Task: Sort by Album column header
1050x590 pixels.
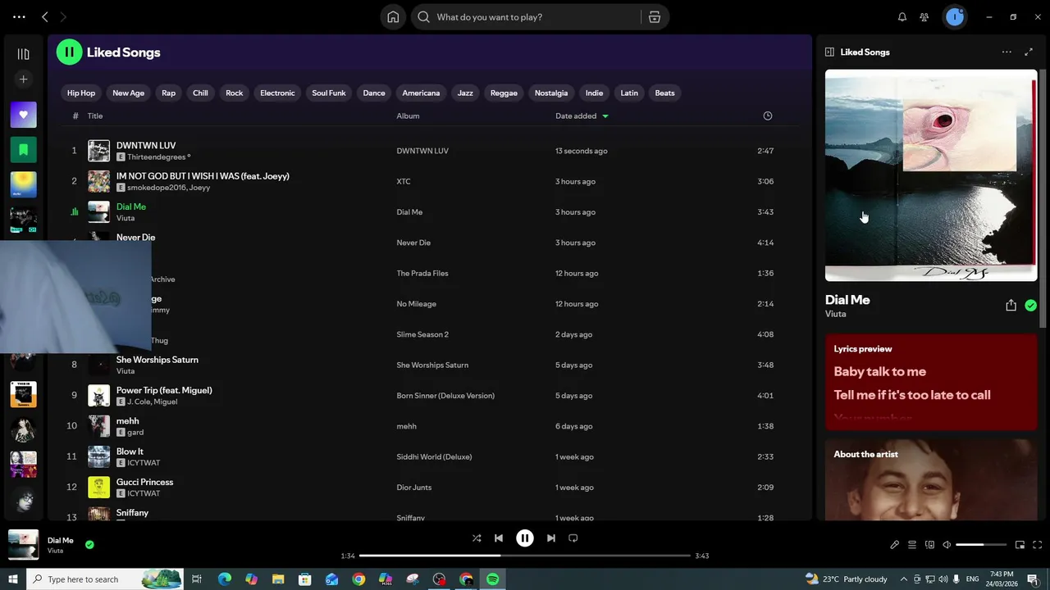Action: (x=408, y=116)
